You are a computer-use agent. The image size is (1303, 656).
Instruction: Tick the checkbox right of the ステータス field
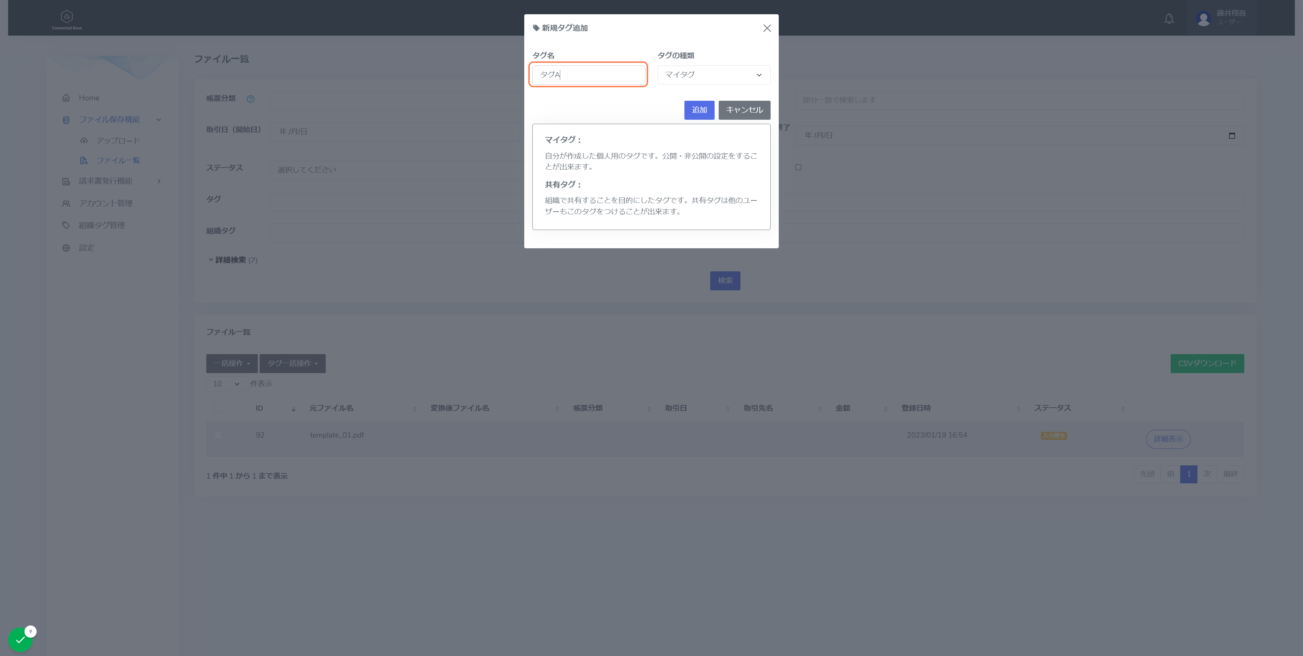click(798, 168)
